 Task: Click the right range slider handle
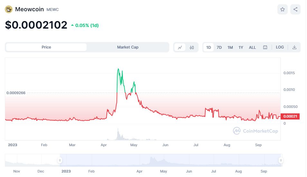(281, 160)
